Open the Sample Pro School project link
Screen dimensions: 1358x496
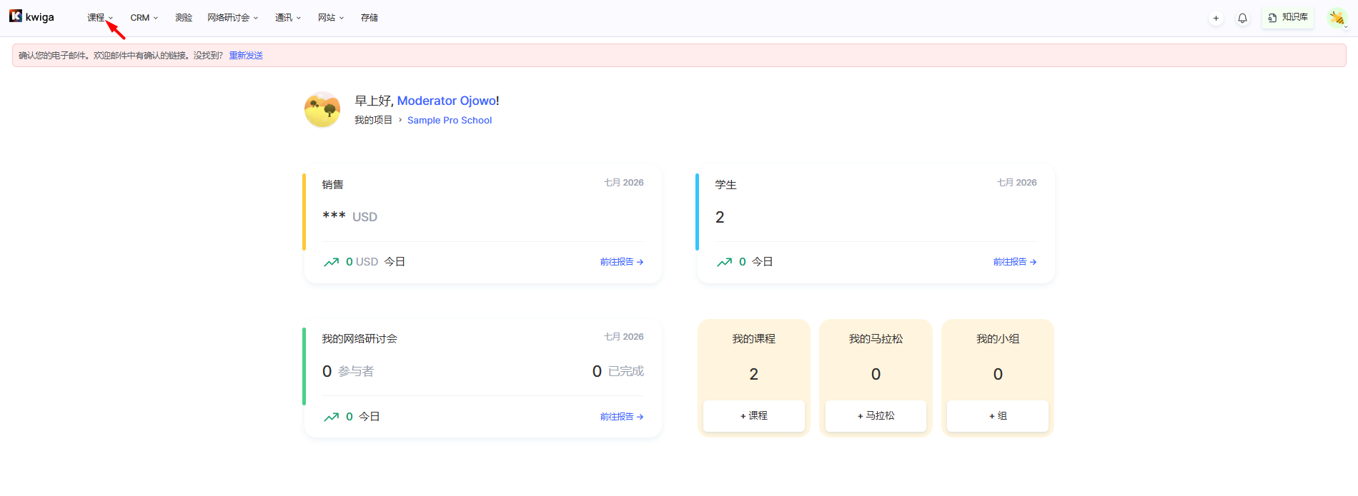(x=450, y=120)
